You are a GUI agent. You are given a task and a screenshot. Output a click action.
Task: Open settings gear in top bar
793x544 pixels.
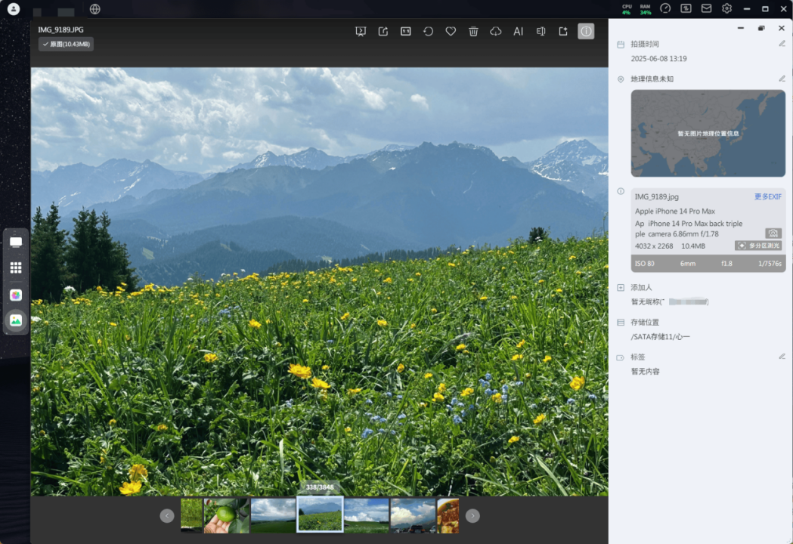click(726, 8)
